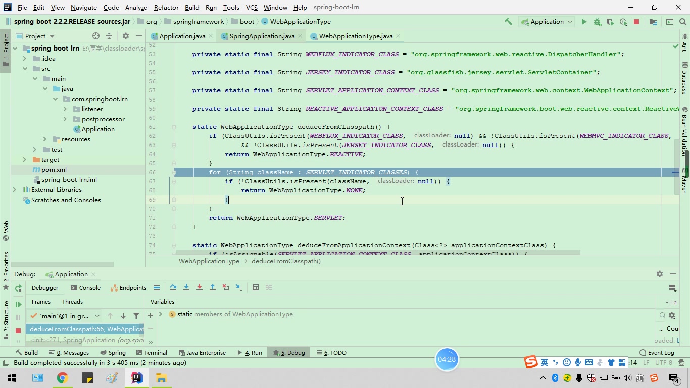Open the Database side panel

(x=685, y=79)
